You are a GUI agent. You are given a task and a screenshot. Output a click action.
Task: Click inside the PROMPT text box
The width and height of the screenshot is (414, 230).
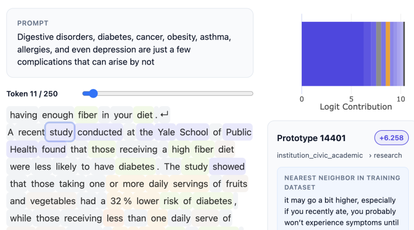click(x=130, y=43)
